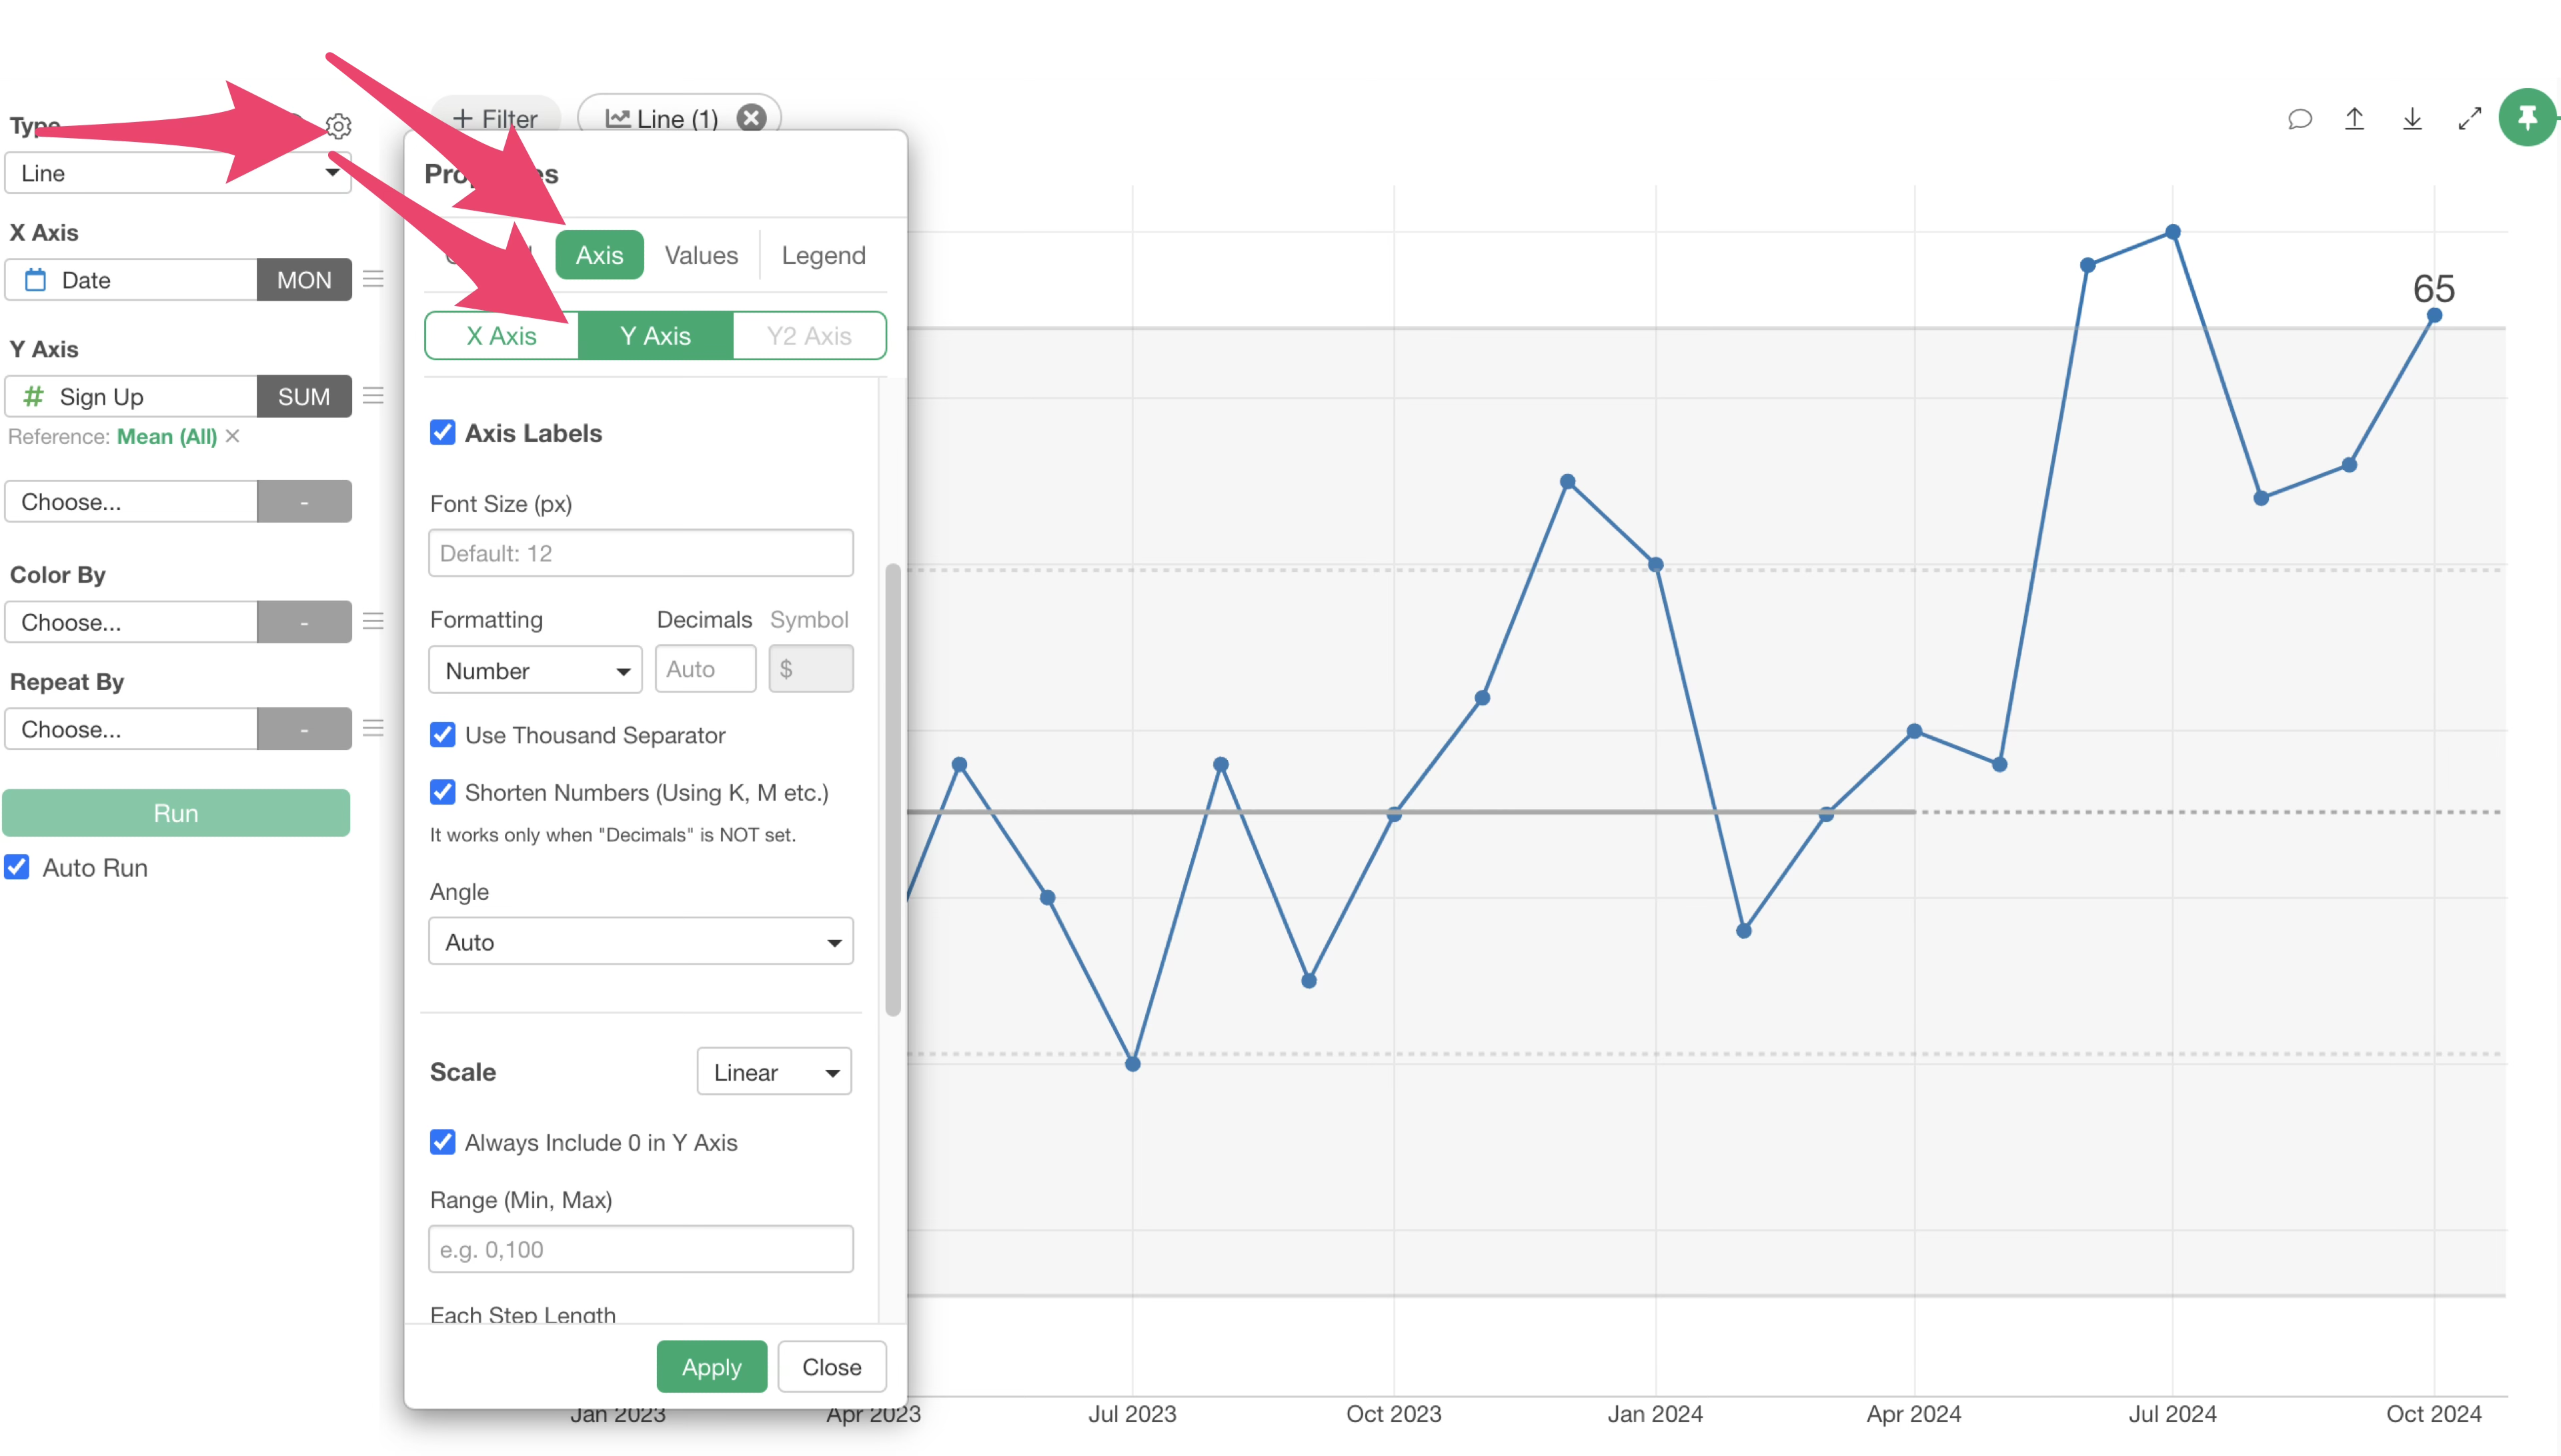Disable Use Thousand Separator

[442, 735]
